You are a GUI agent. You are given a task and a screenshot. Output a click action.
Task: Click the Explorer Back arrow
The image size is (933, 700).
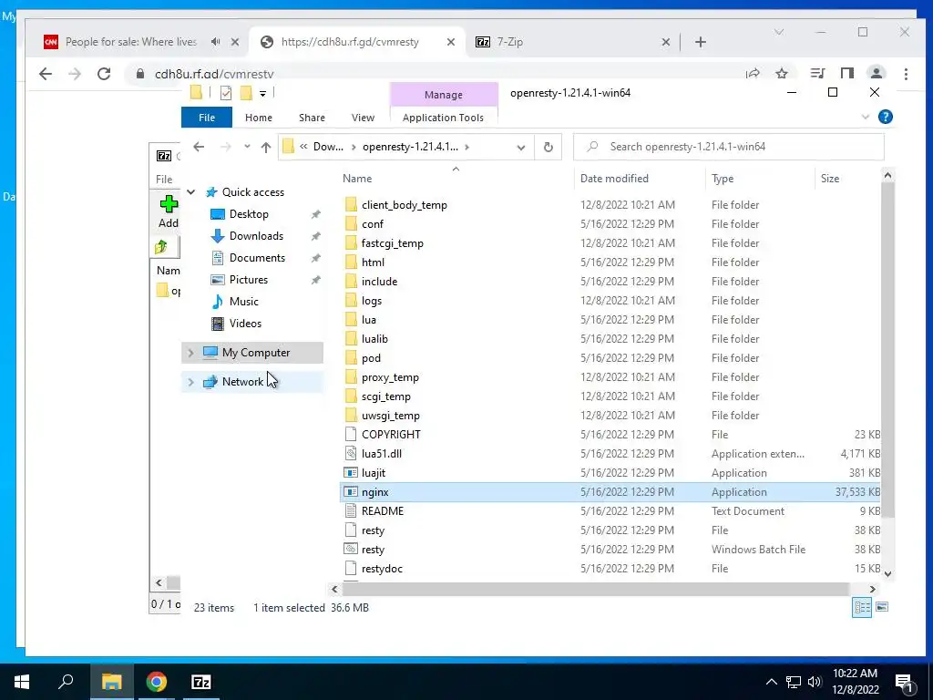[199, 147]
